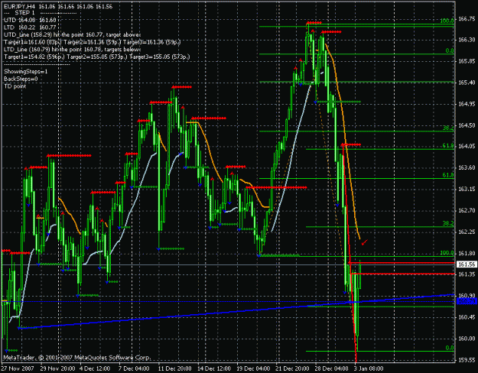Click the 61.8 Fibonacci label beside 164.05
This screenshot has width=478, height=373.
(x=448, y=146)
